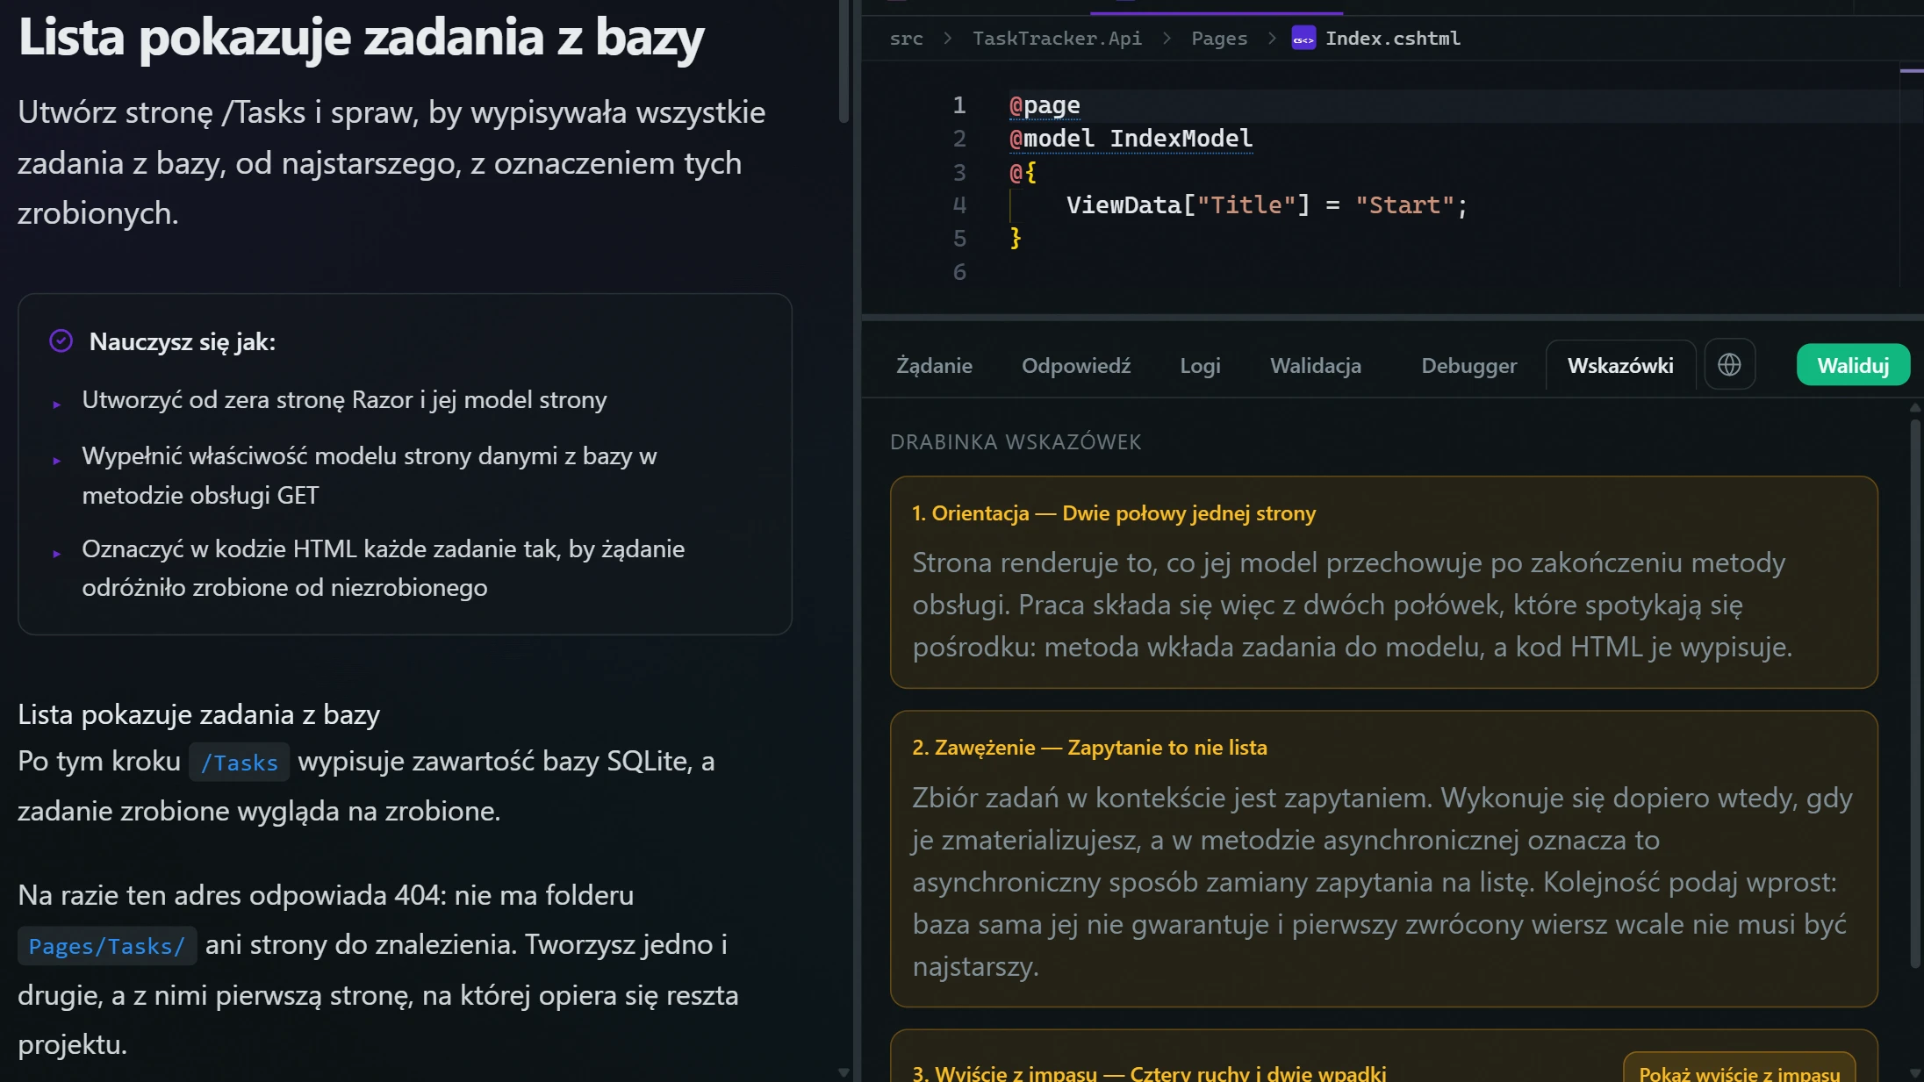The image size is (1924, 1082).
Task: Click the Lista pokazuje zadania z bazy title
Action: coord(361,37)
